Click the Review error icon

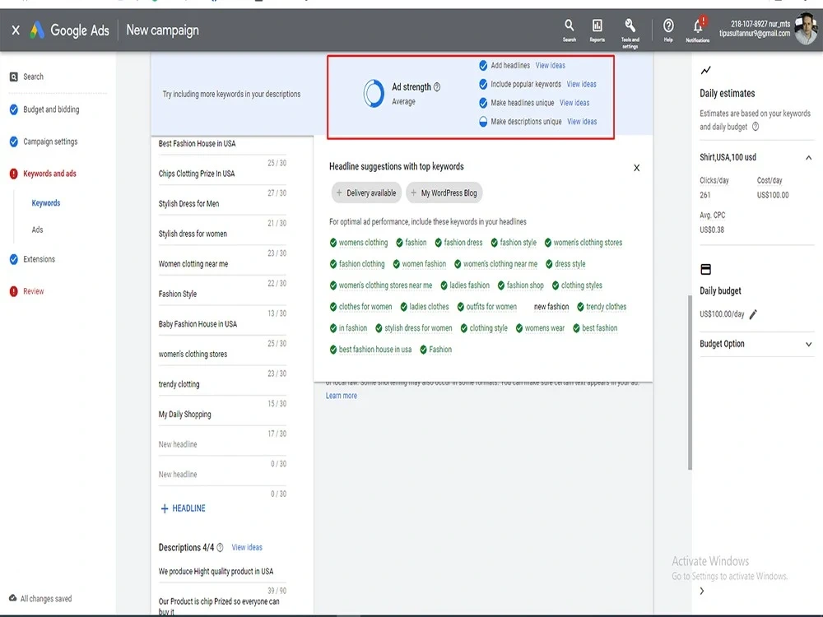pos(14,291)
